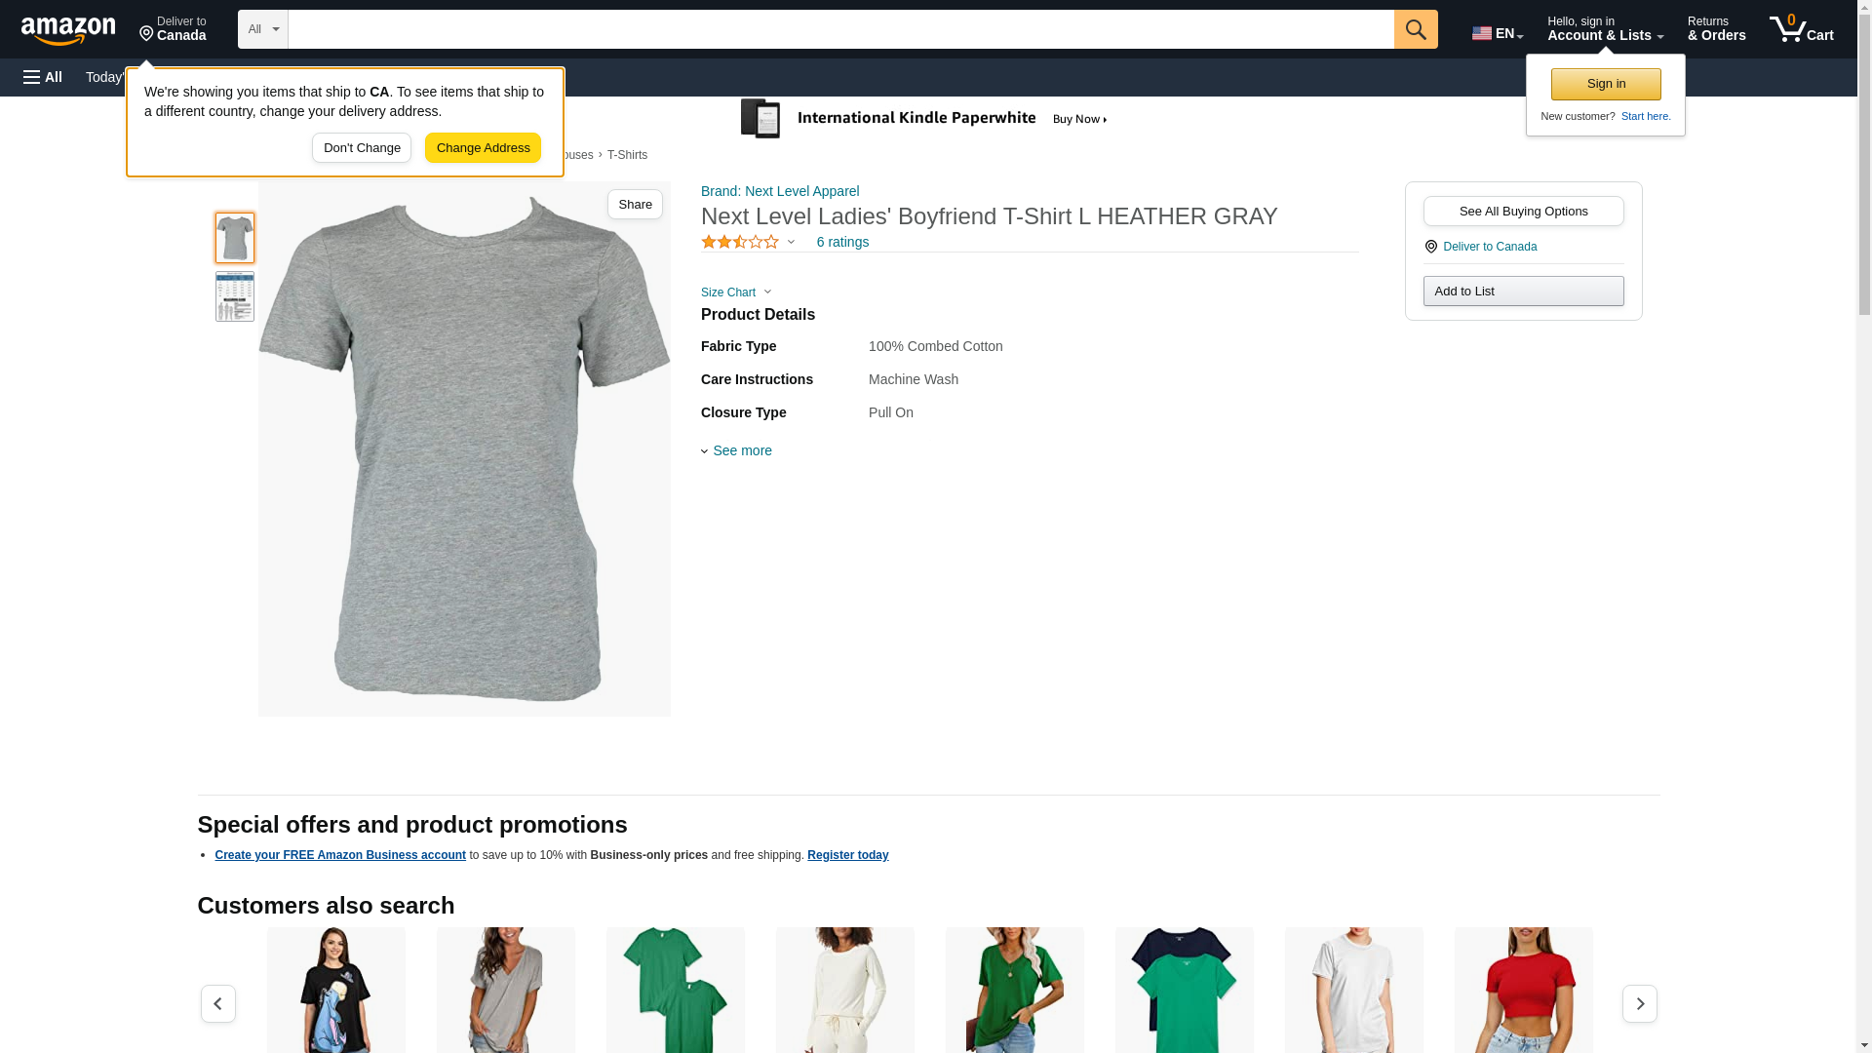This screenshot has width=1872, height=1053.
Task: Select the size chart thumbnail image
Action: 235,296
